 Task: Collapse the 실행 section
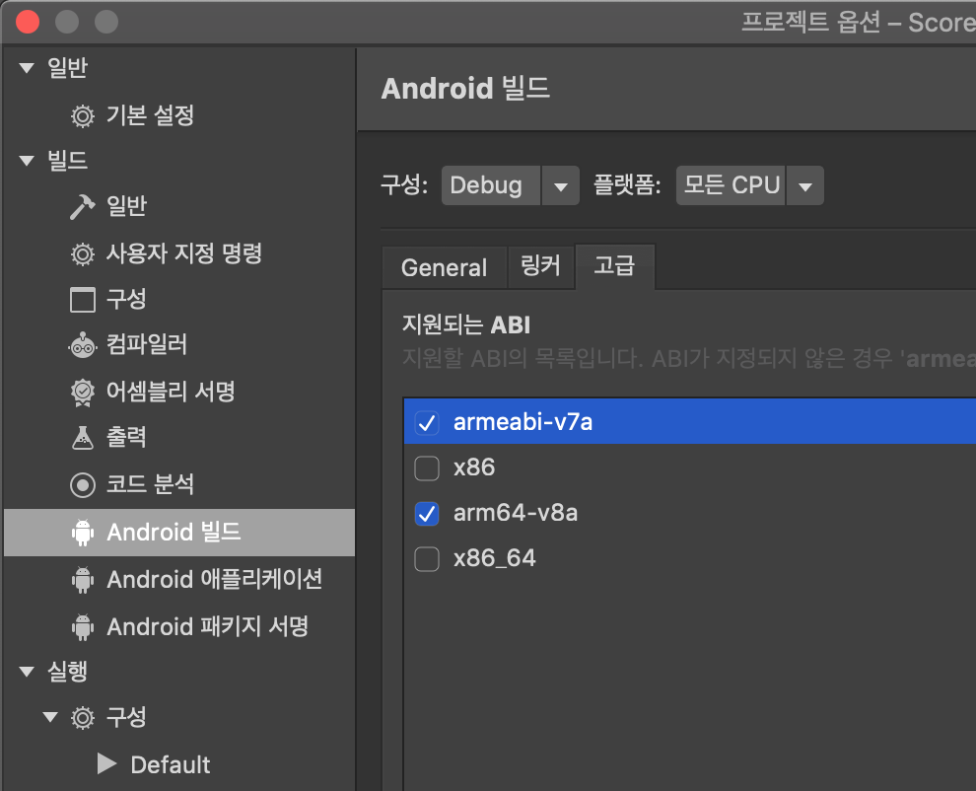coord(26,672)
